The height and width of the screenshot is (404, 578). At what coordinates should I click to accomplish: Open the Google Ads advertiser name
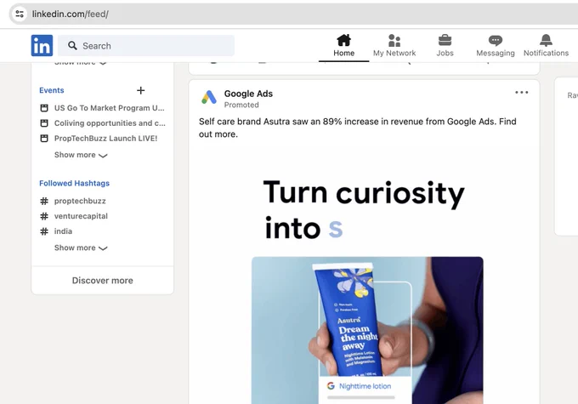248,94
